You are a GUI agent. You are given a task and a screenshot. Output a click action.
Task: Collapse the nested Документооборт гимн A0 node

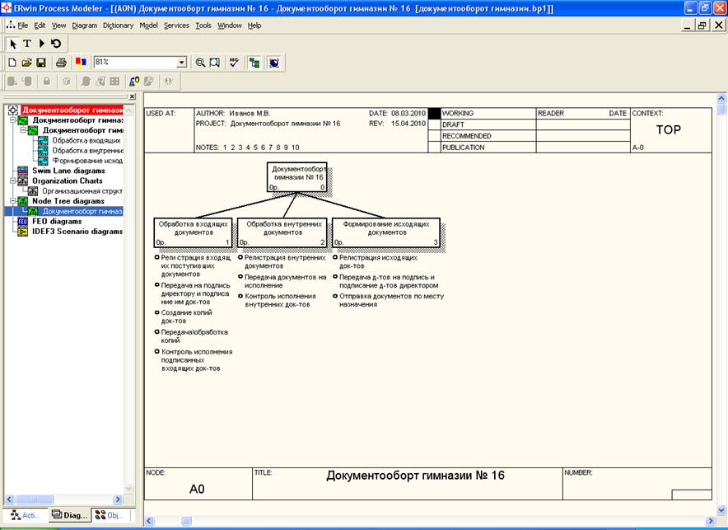coord(23,130)
